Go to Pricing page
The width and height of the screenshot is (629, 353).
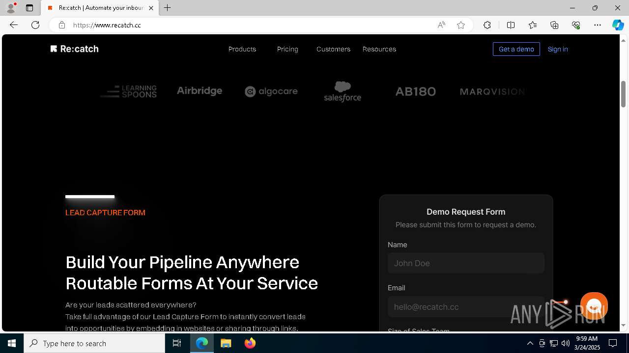click(x=287, y=49)
